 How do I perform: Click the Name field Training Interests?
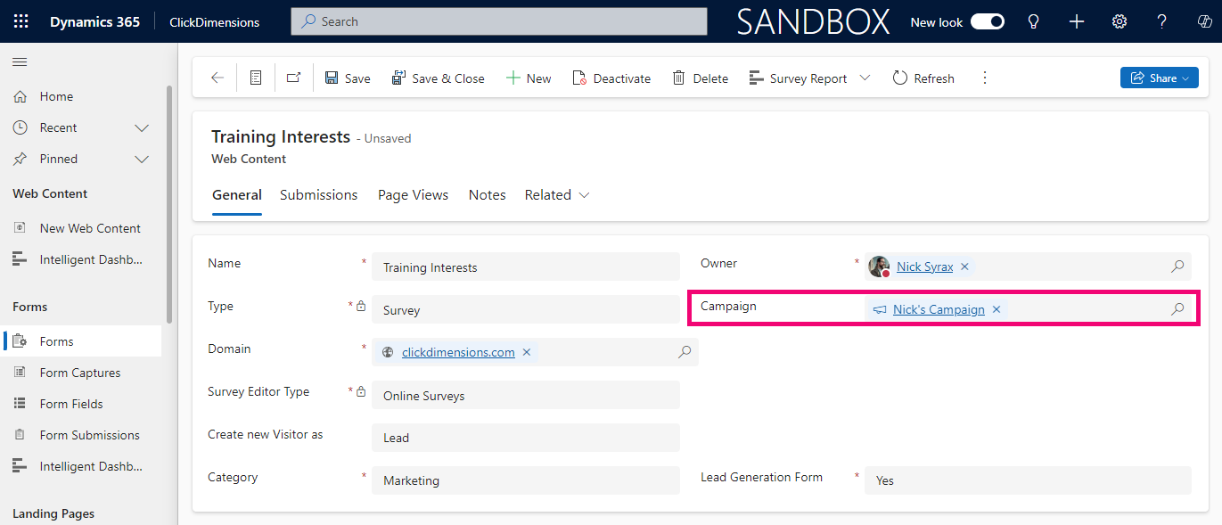pyautogui.click(x=526, y=267)
